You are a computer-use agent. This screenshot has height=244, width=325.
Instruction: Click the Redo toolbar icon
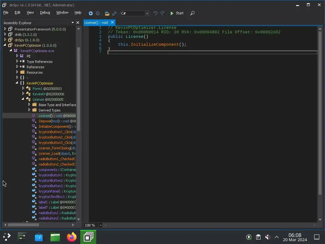(x=162, y=13)
